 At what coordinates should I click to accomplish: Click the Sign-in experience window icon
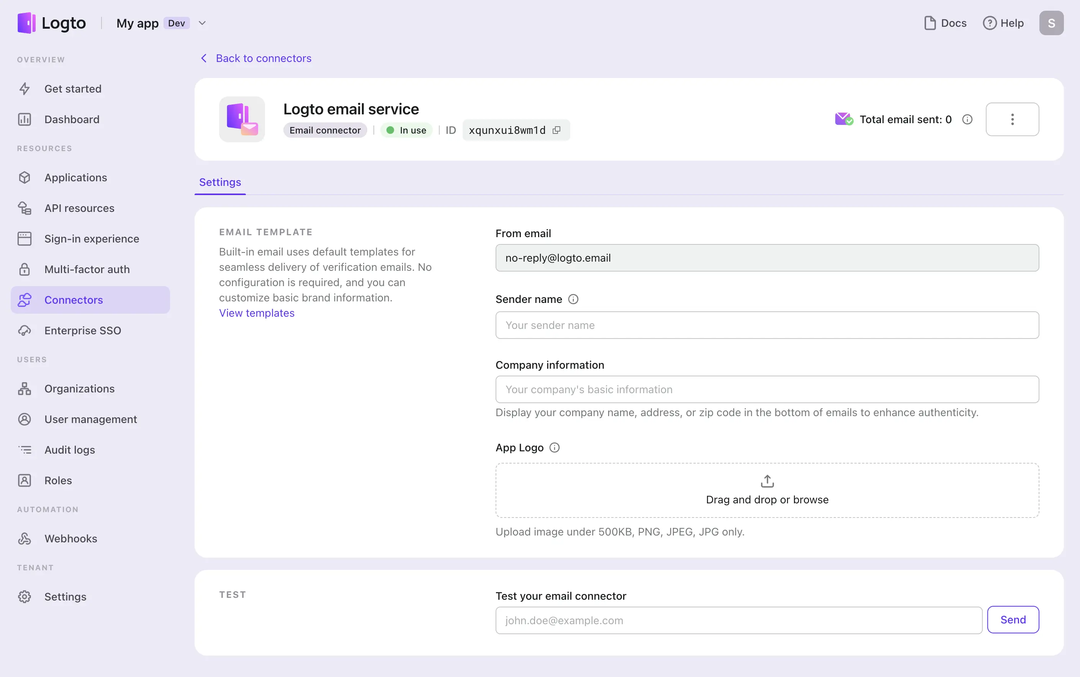25,239
